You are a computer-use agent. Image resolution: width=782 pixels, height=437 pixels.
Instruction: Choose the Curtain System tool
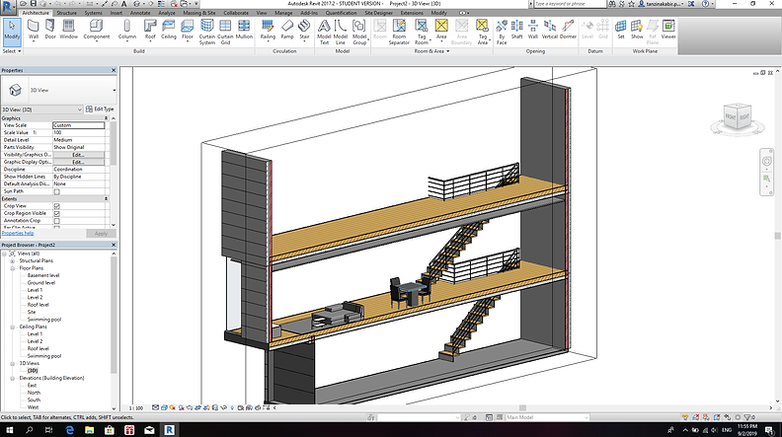tap(207, 32)
